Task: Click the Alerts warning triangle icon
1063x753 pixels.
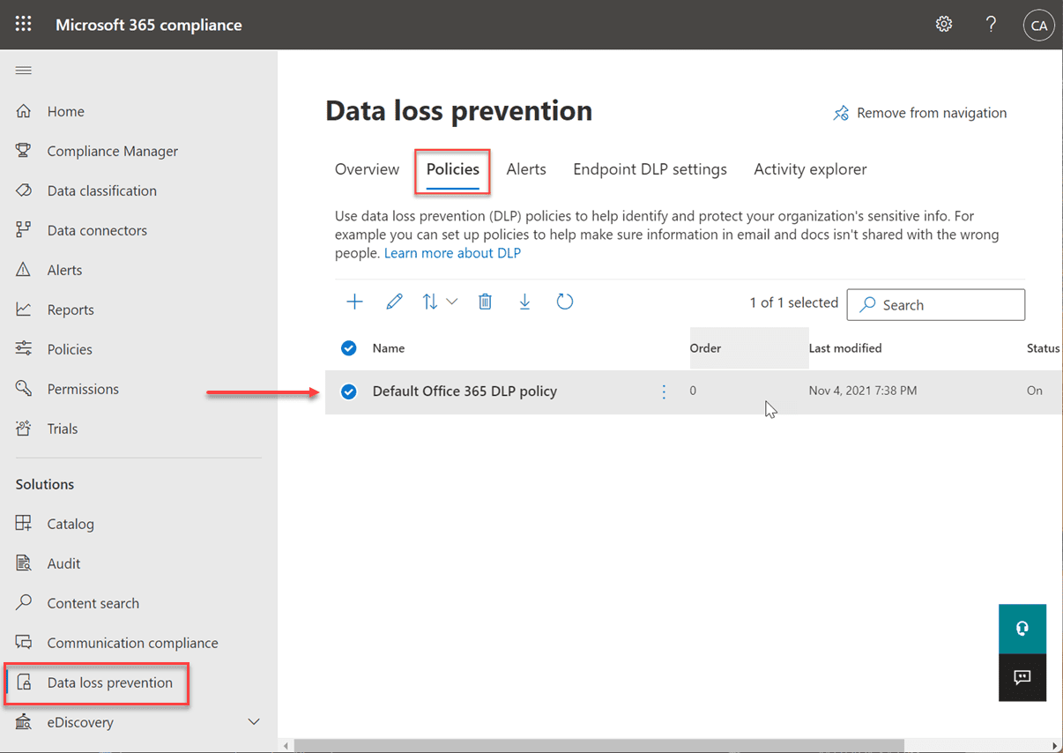Action: (24, 270)
